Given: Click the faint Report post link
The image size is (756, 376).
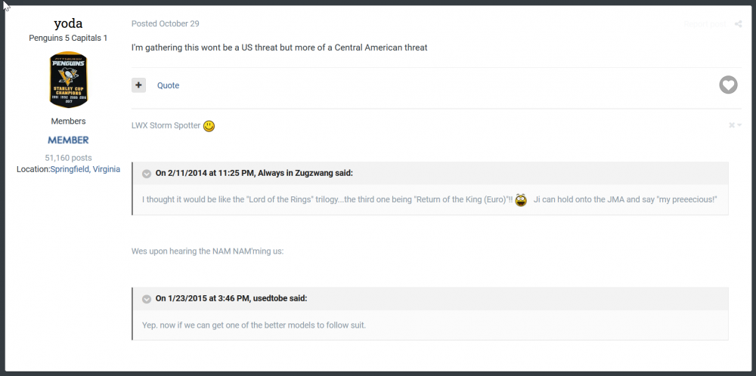Looking at the screenshot, I should tap(705, 24).
